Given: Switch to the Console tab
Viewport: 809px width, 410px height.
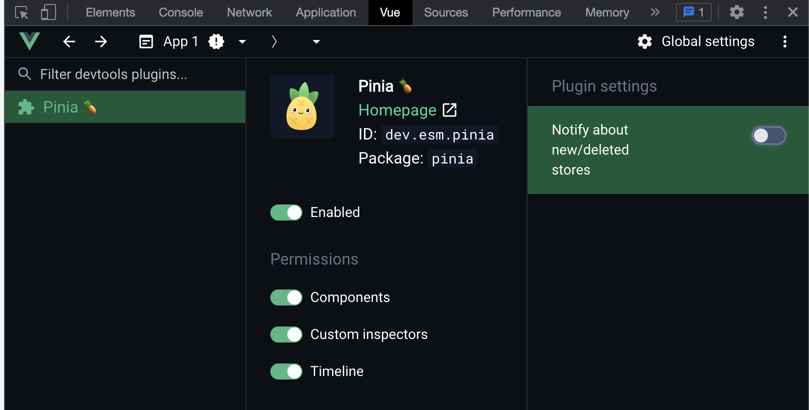Looking at the screenshot, I should [181, 12].
